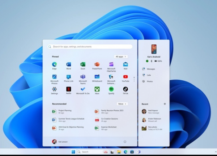Image resolution: width=217 pixels, height=156 pixels.
Task: Open Excel in the pinned grid
Action: click(83, 66)
